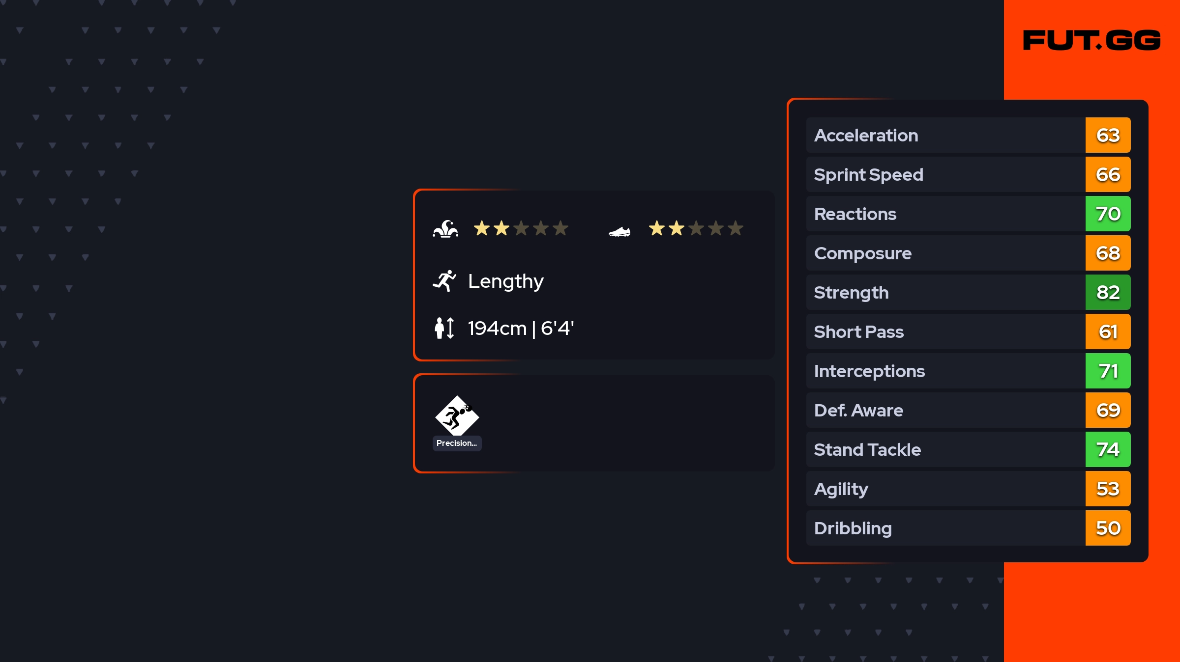Click the Stand Tackle stat label
The width and height of the screenshot is (1180, 662).
pyautogui.click(x=867, y=449)
